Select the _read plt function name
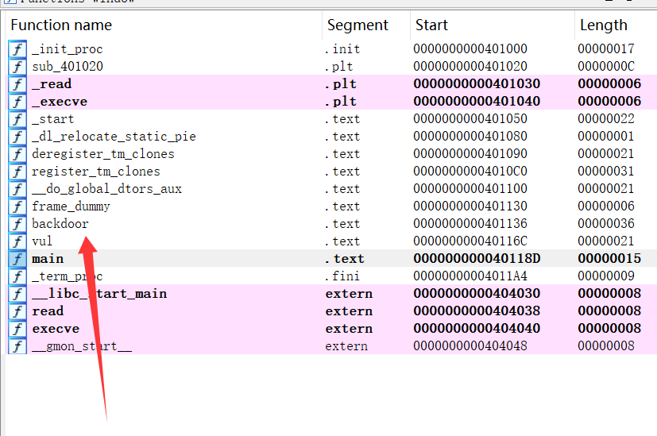 pyautogui.click(x=52, y=84)
